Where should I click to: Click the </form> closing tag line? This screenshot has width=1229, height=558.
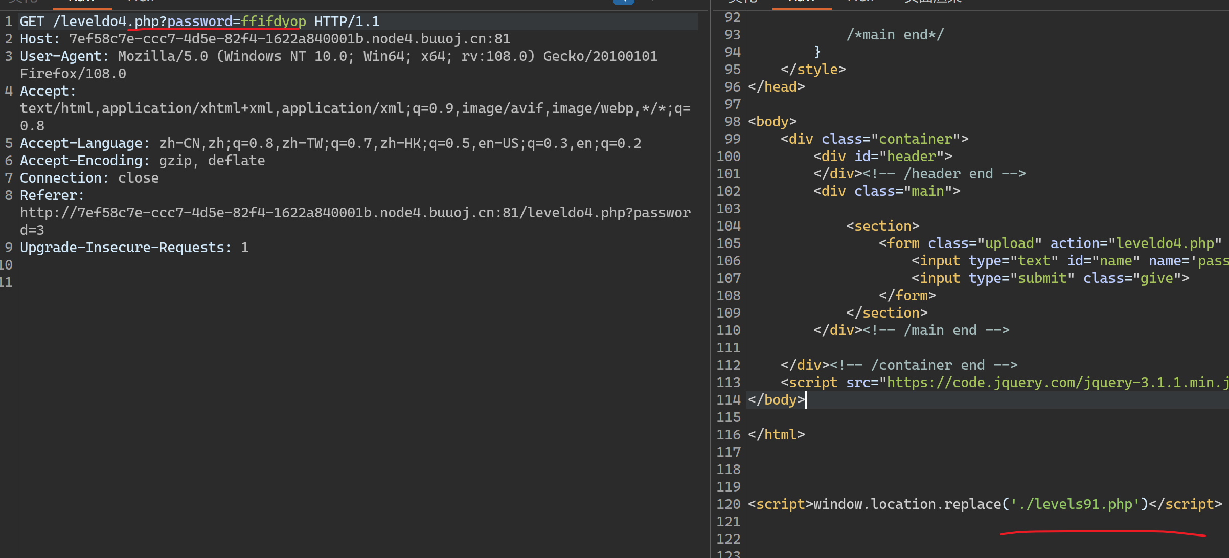pyautogui.click(x=907, y=296)
